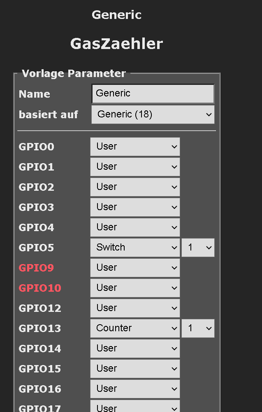
Task: Open the GPIO2 function dropdown
Action: point(135,187)
